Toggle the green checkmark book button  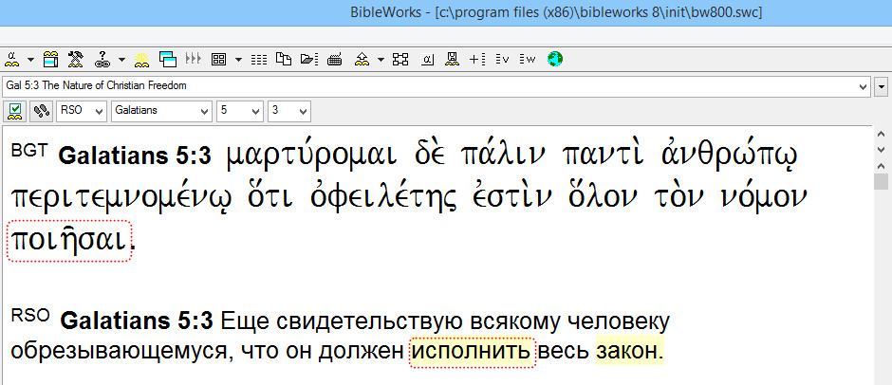15,110
